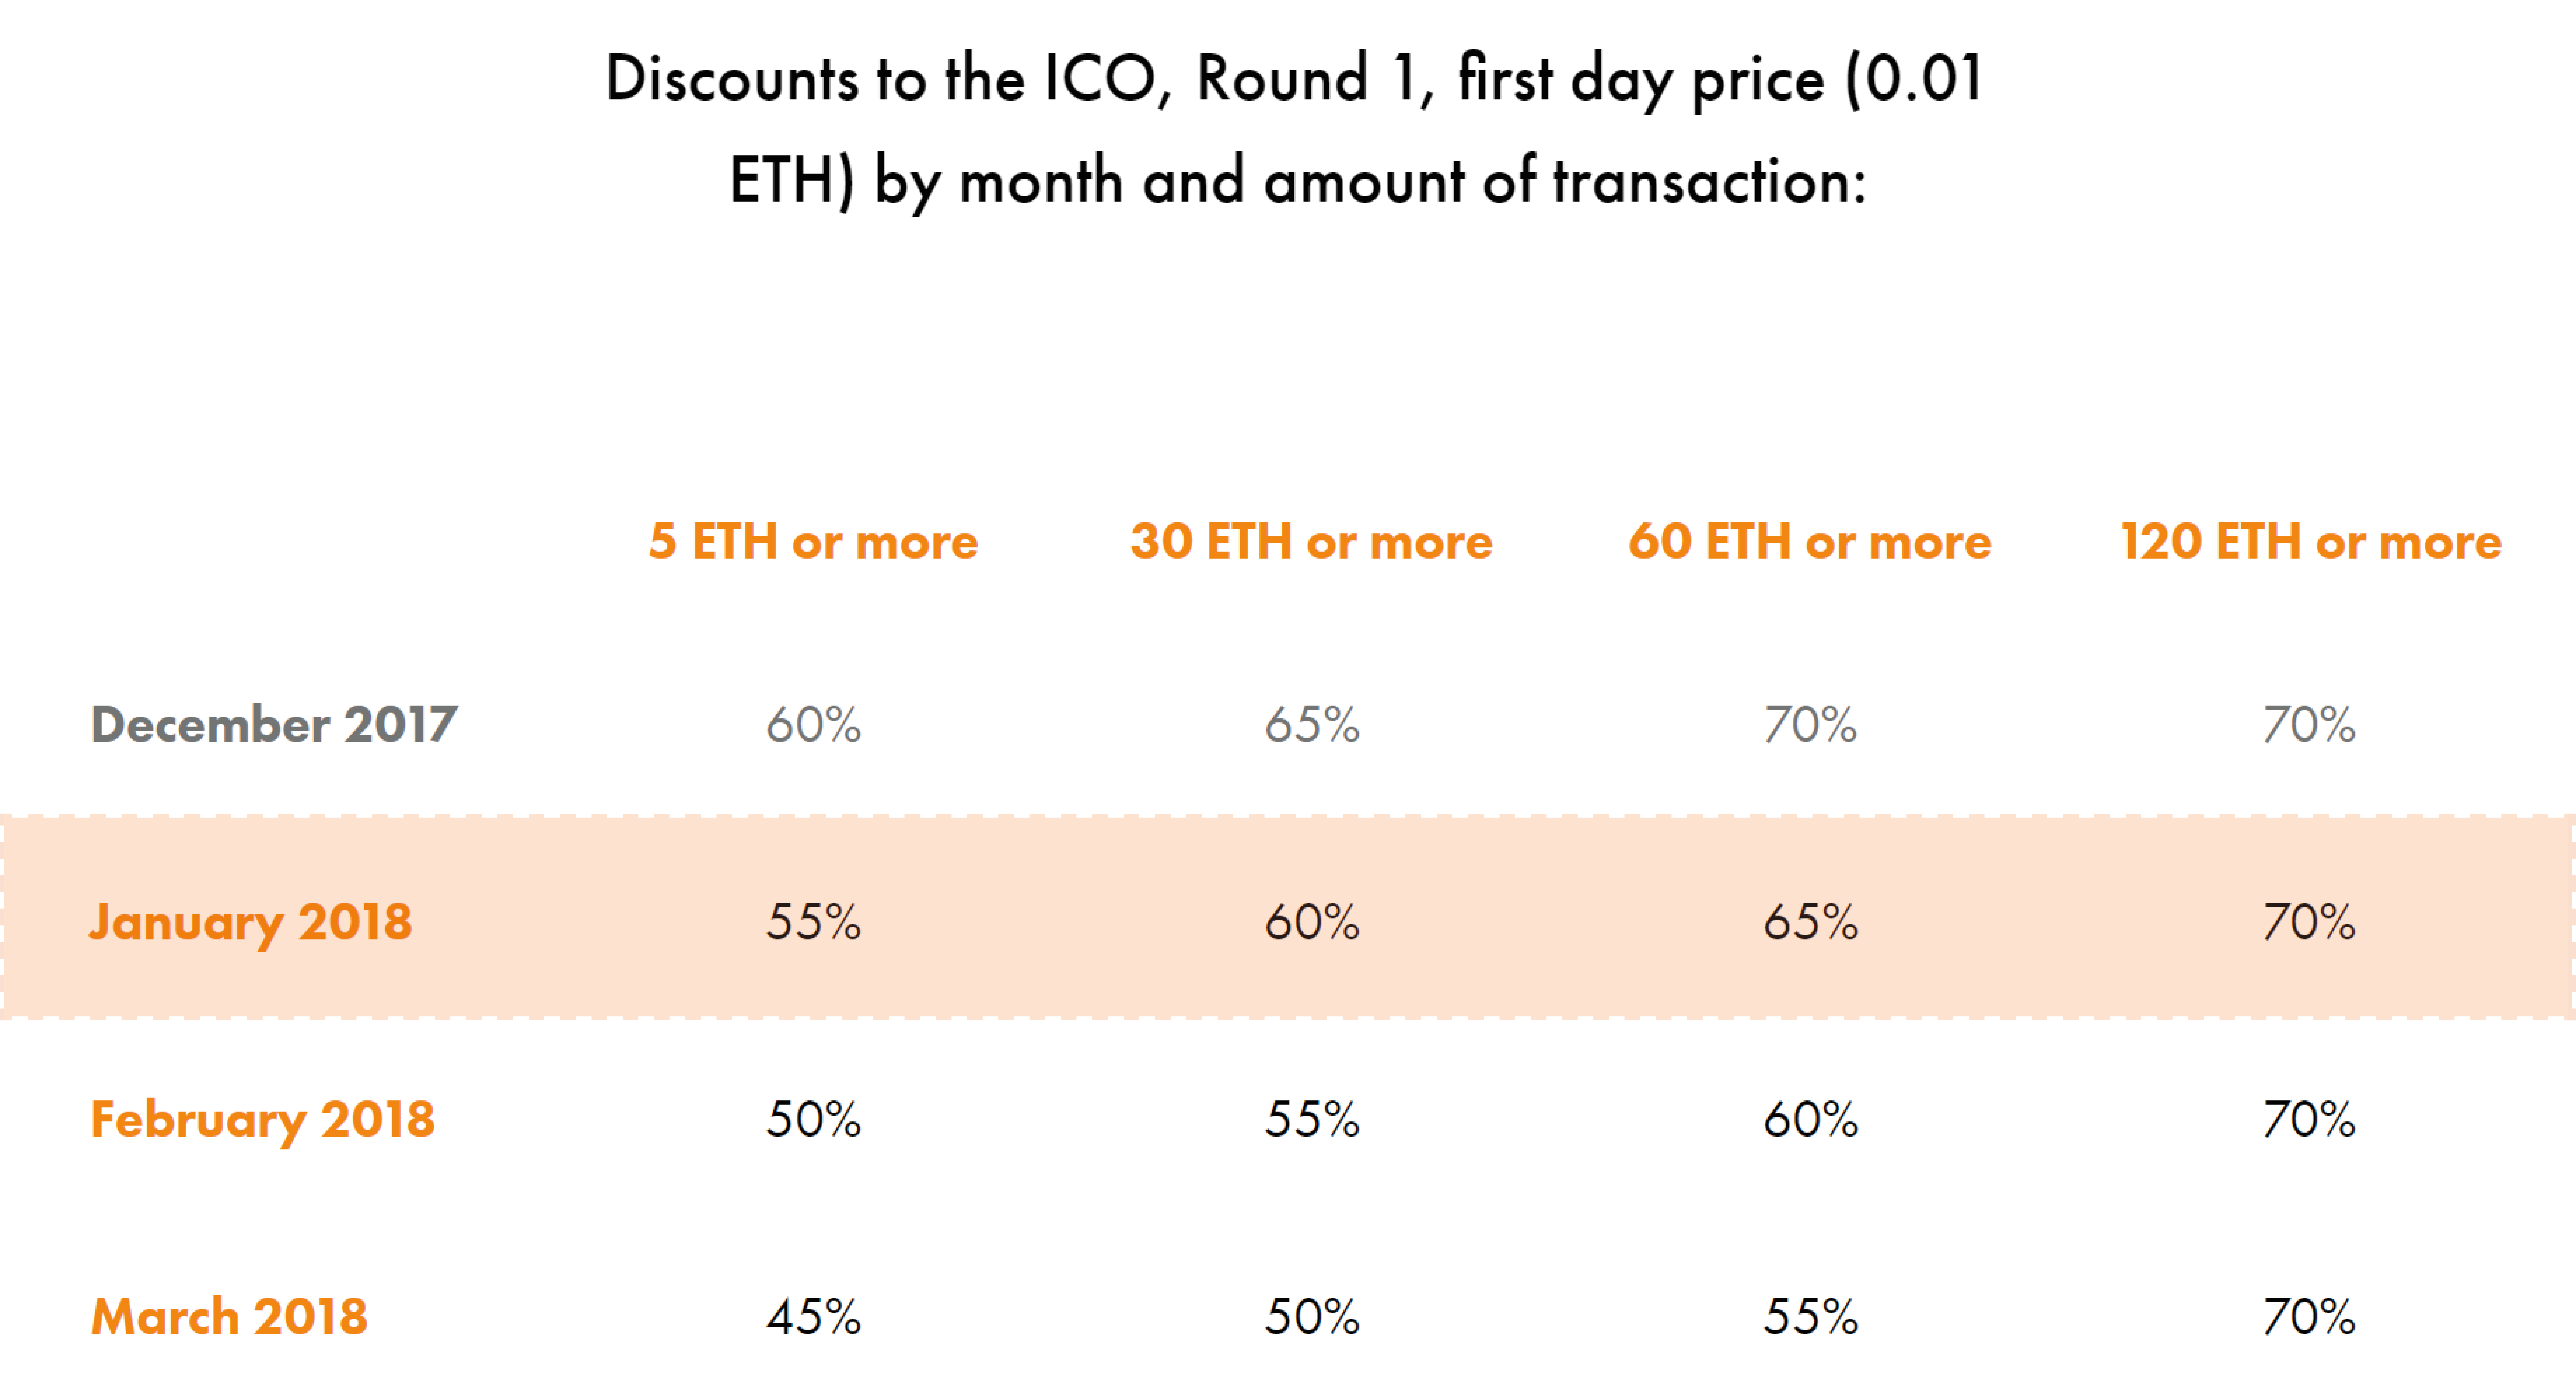2576x1386 pixels.
Task: Click February 2018 discount for 60 ETH, 60%
Action: [1811, 1119]
